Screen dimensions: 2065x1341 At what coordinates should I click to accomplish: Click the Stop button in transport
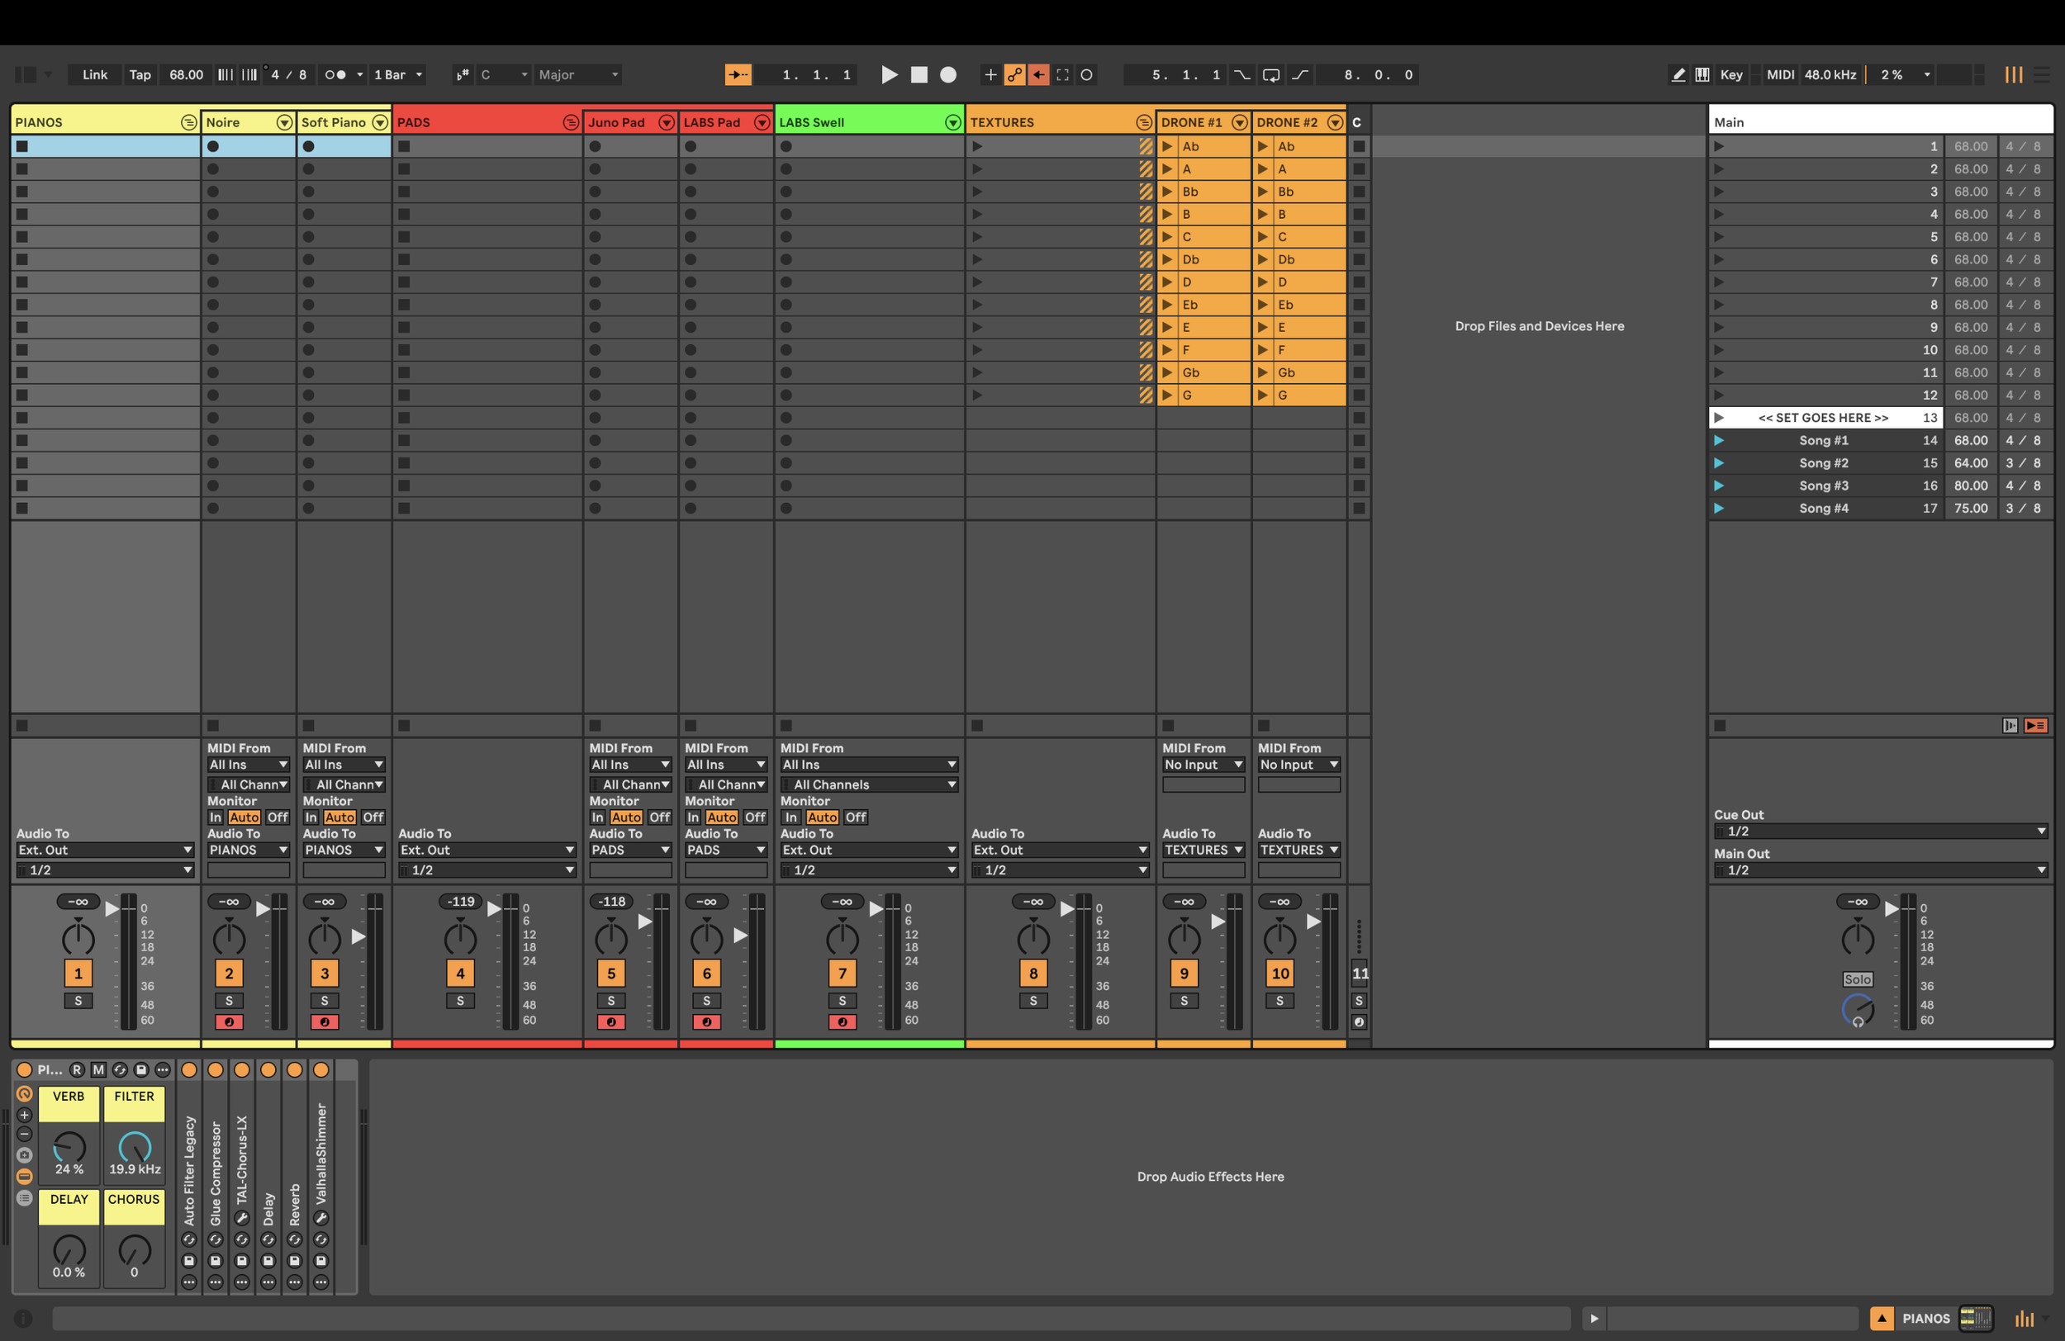point(919,74)
